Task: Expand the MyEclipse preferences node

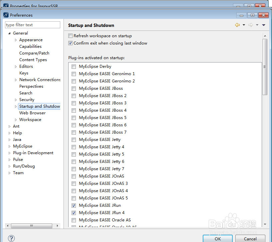Action: 9,146
